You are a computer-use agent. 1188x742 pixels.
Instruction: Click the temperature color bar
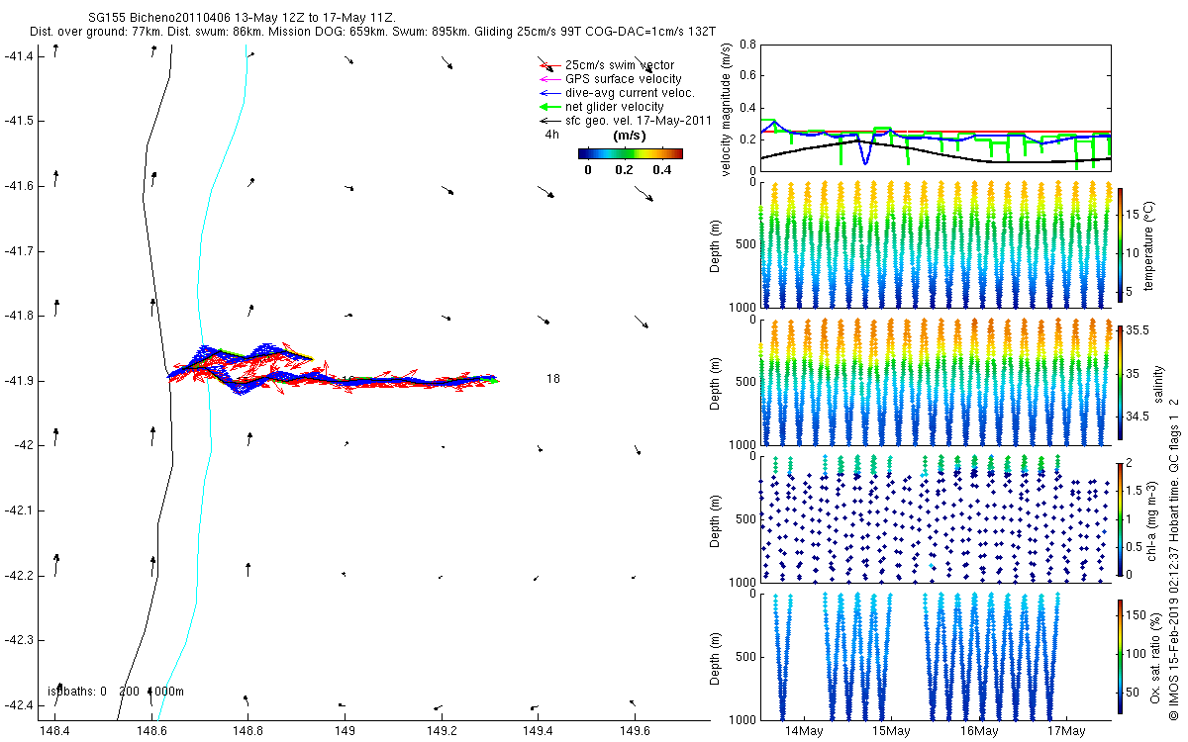tap(1121, 243)
